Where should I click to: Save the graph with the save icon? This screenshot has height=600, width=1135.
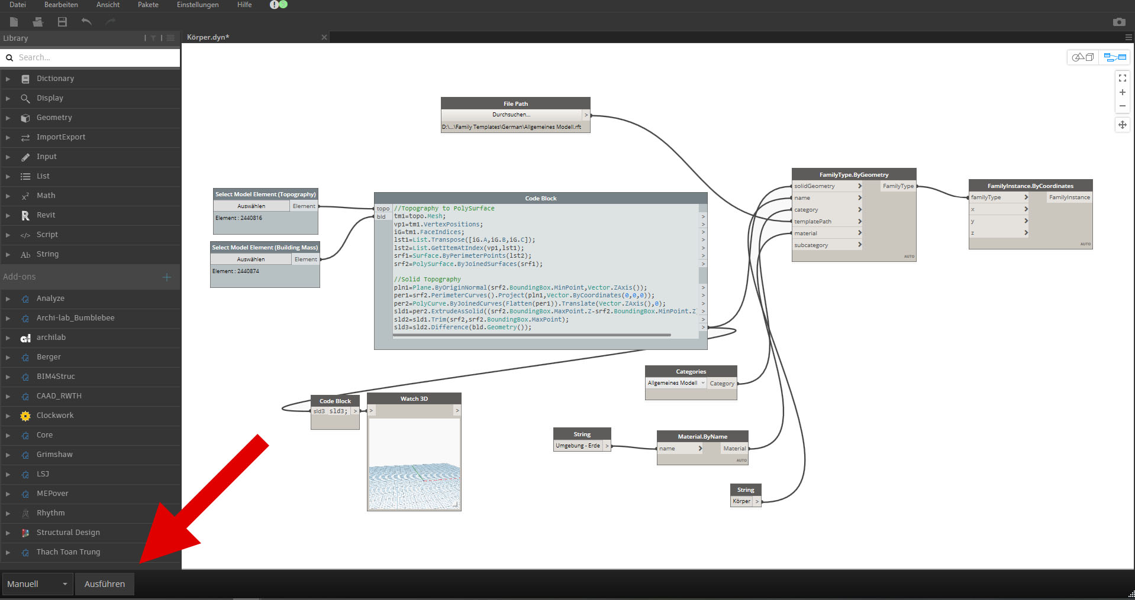tap(62, 22)
